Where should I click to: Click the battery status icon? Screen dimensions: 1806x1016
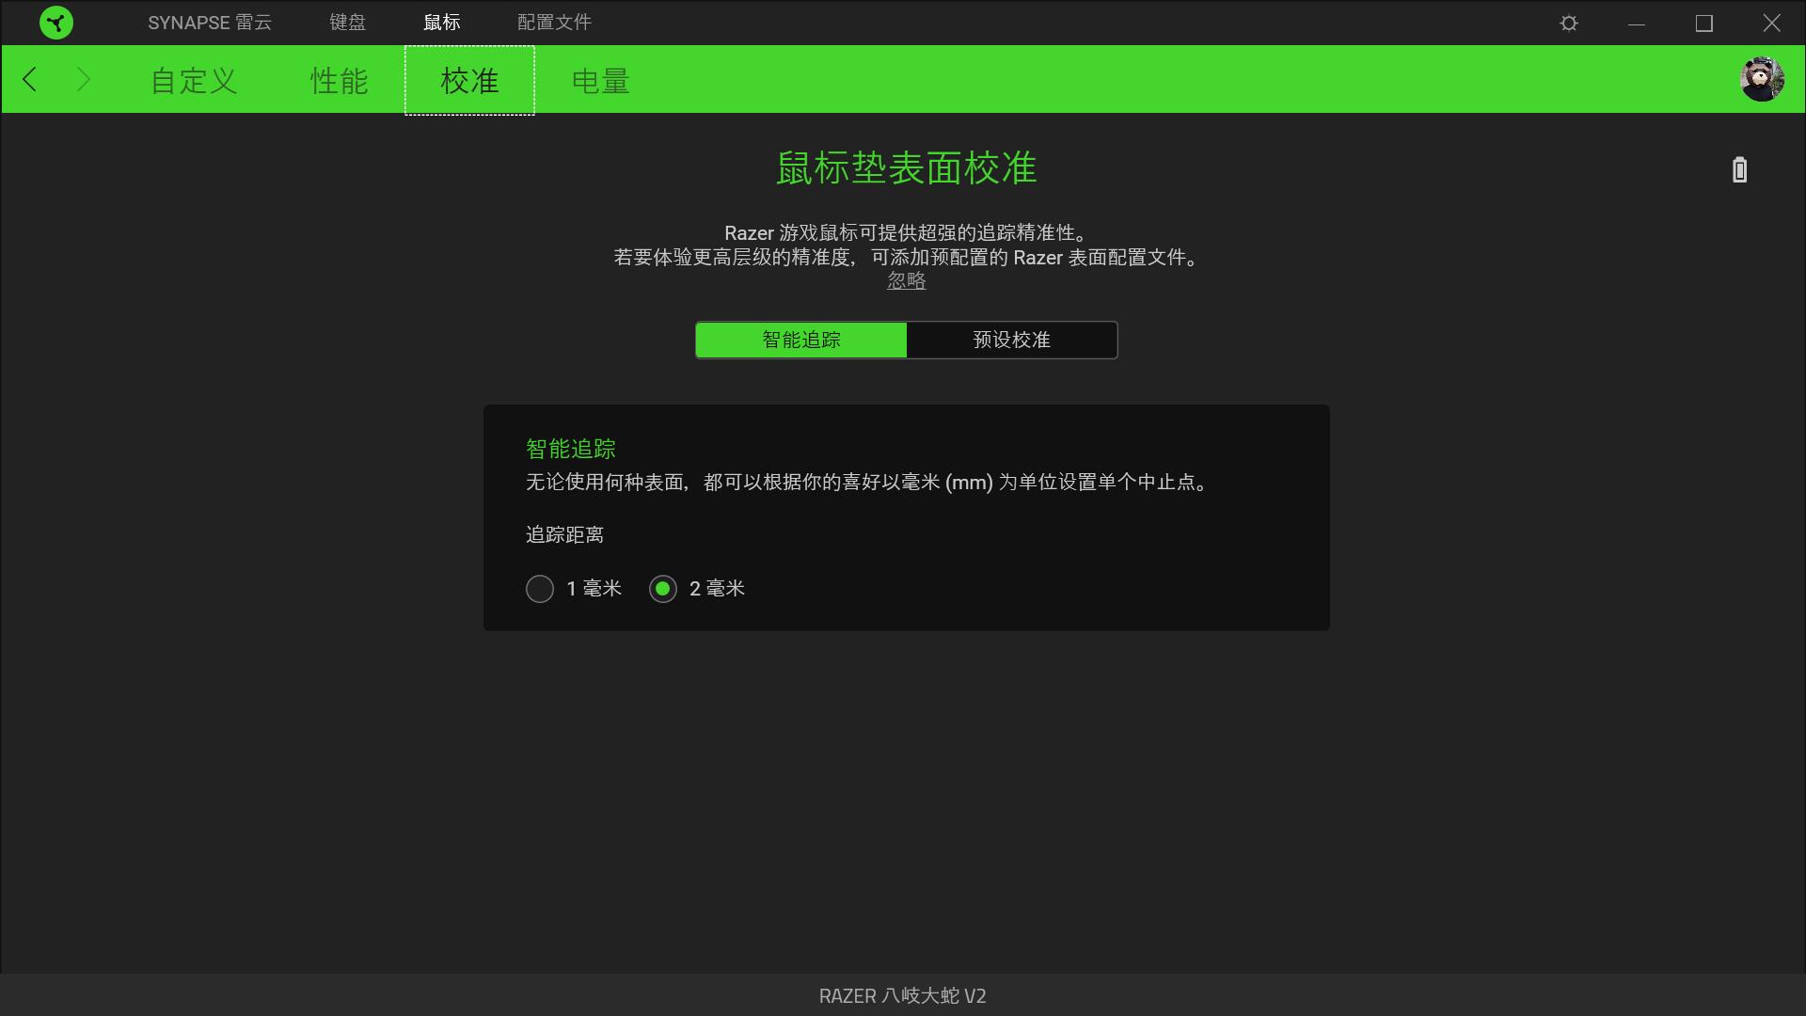pos(1738,169)
